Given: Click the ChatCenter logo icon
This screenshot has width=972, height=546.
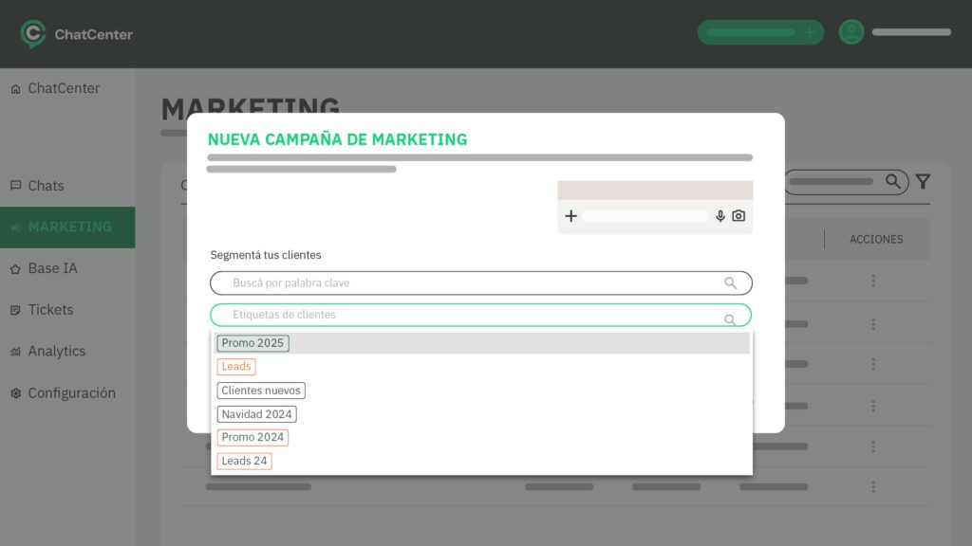Looking at the screenshot, I should 33,34.
